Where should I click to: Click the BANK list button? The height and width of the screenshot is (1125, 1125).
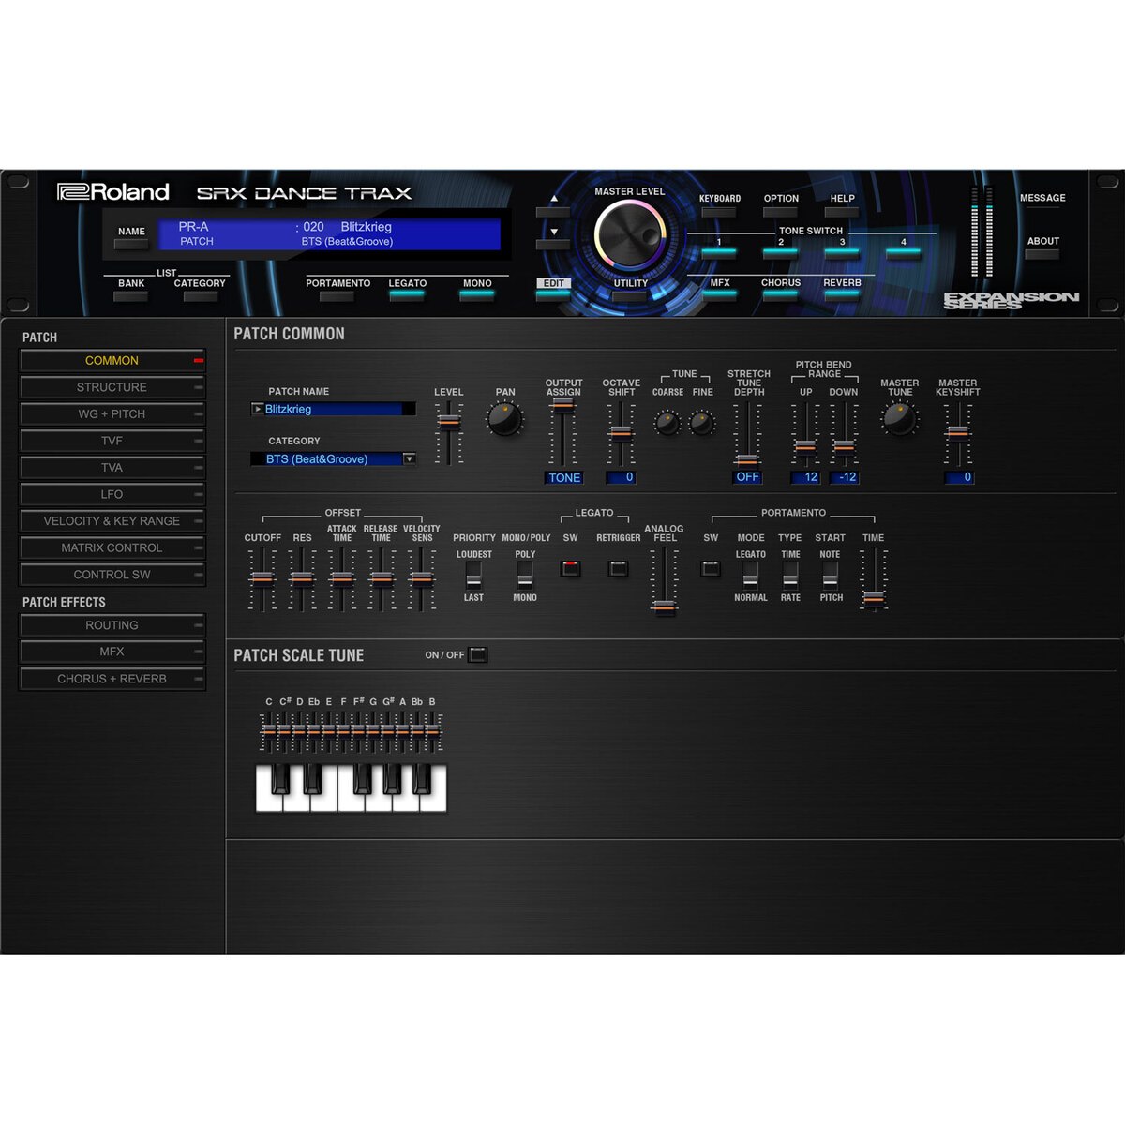click(x=131, y=296)
